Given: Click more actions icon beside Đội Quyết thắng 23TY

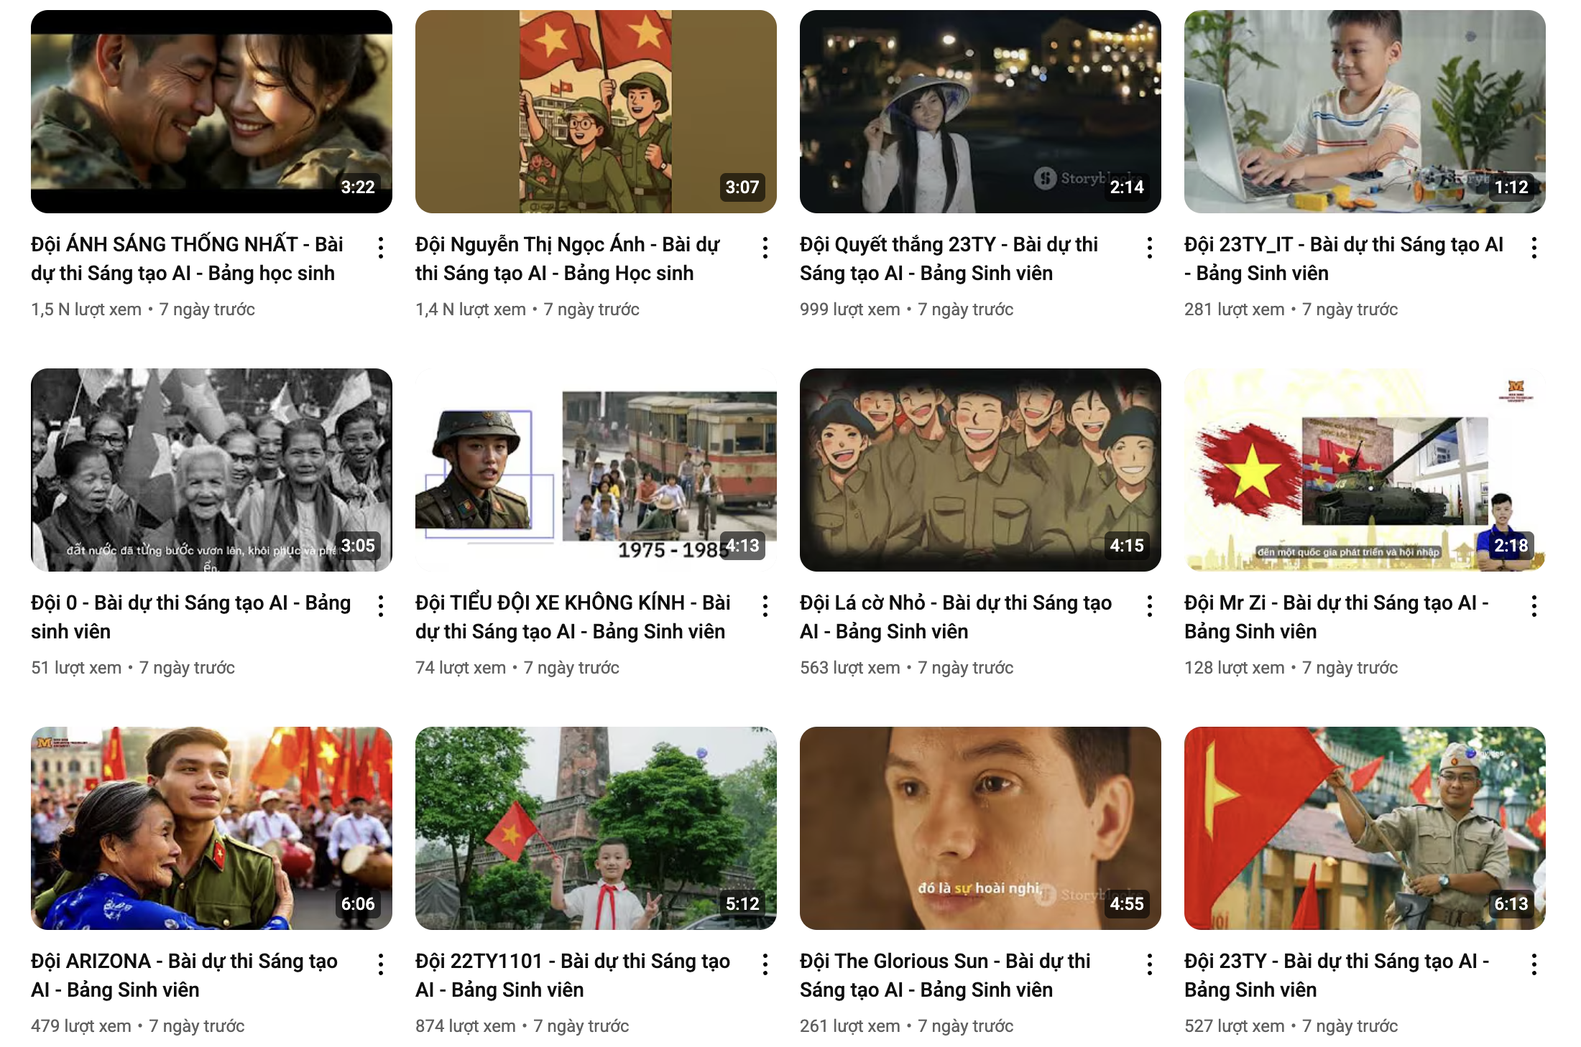Looking at the screenshot, I should tap(1150, 248).
